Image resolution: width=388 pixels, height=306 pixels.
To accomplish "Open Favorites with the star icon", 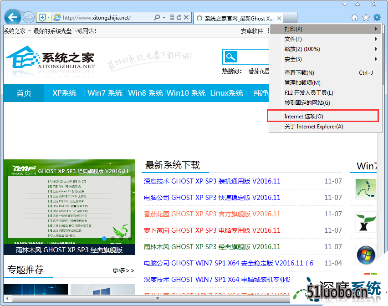I will (366, 18).
